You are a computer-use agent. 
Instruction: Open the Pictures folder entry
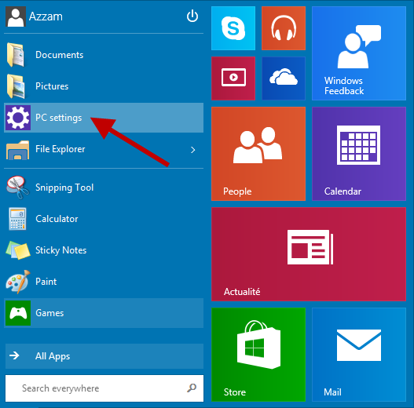click(x=104, y=86)
